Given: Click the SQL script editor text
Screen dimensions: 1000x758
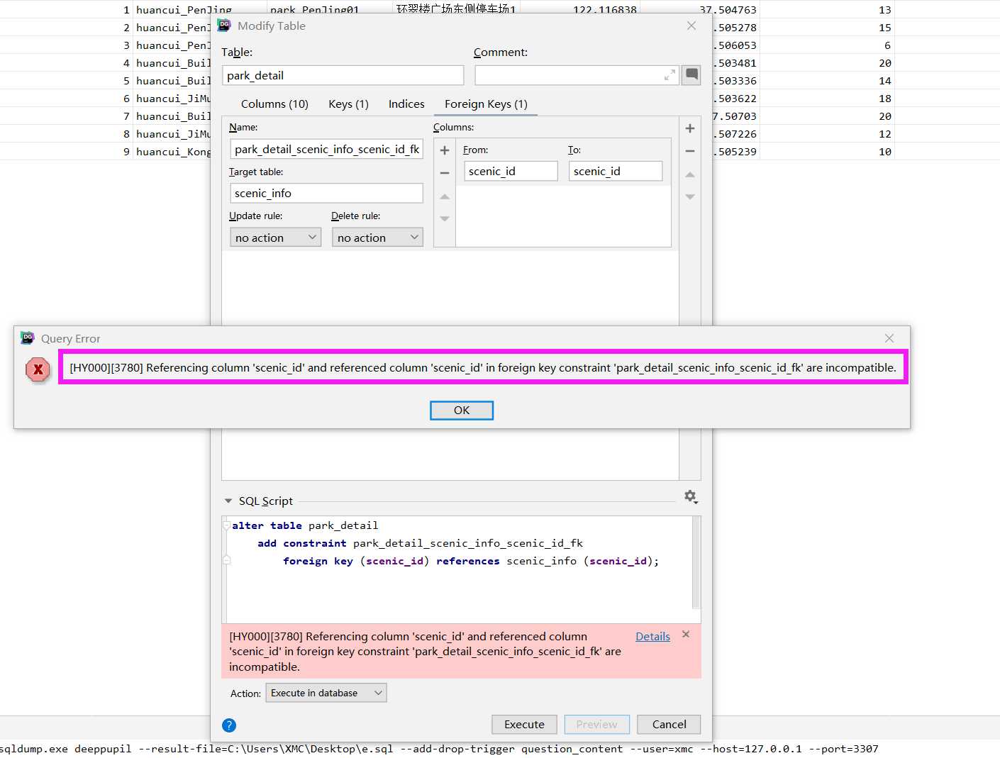Looking at the screenshot, I should 445,543.
